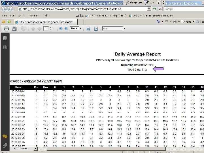
Task: Click the Tools language bar button
Action: tap(149, 3)
